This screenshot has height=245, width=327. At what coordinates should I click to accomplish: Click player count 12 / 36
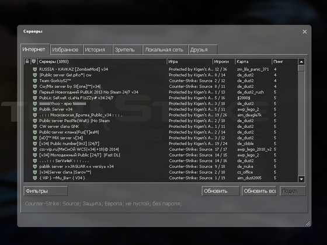221,69
